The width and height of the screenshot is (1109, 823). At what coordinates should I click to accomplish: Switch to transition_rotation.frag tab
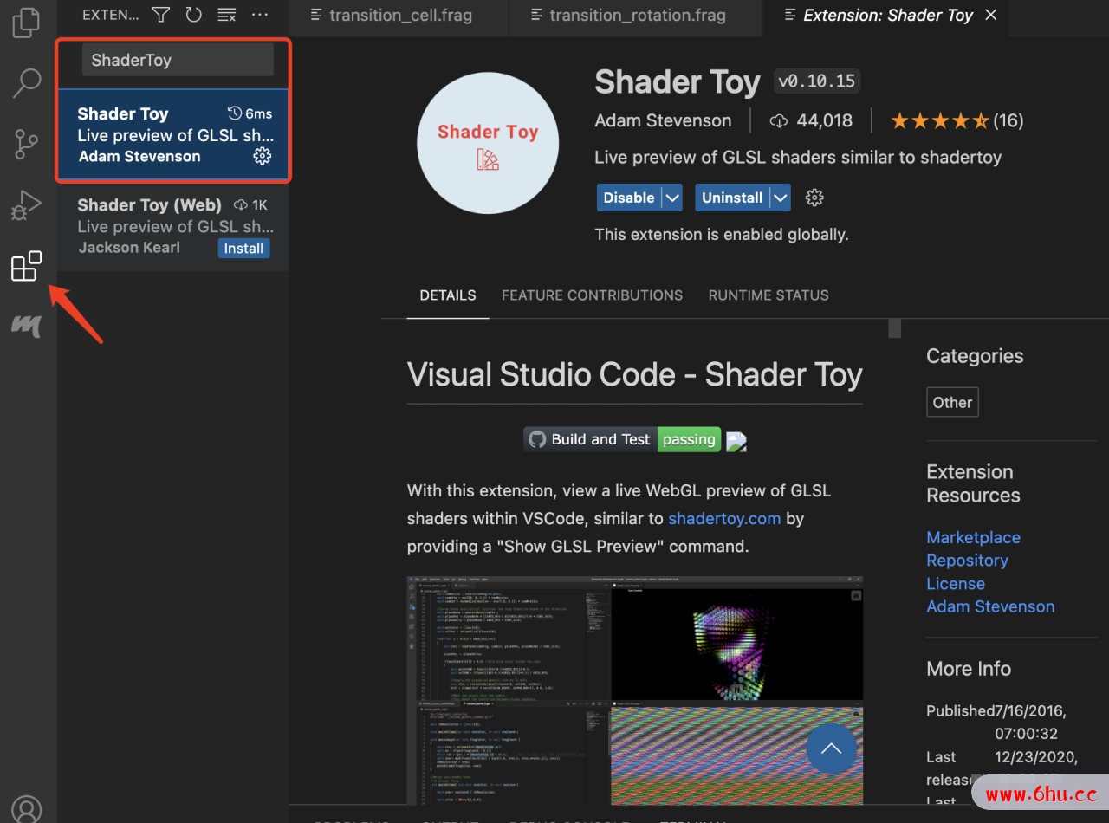pos(636,15)
